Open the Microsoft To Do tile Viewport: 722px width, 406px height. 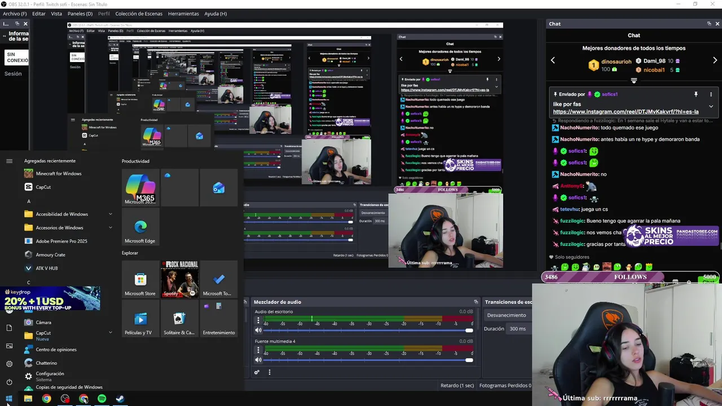coord(218,279)
